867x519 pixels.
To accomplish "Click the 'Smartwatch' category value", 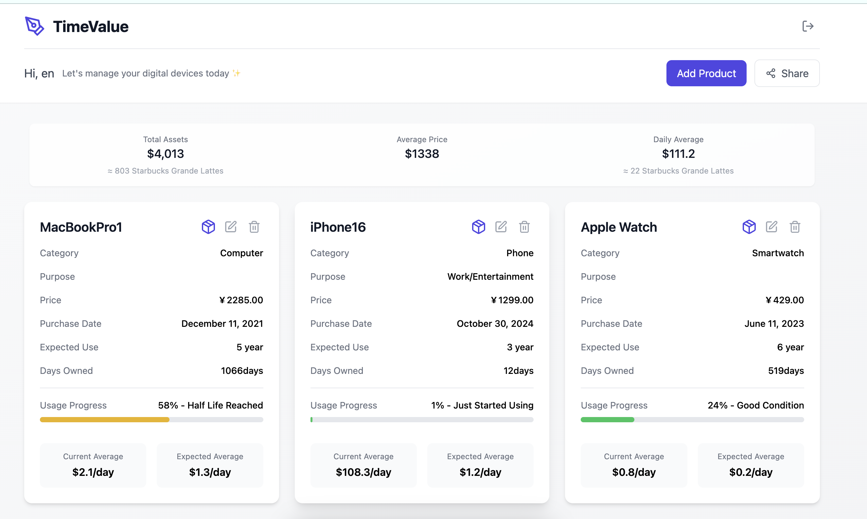I will click(778, 253).
